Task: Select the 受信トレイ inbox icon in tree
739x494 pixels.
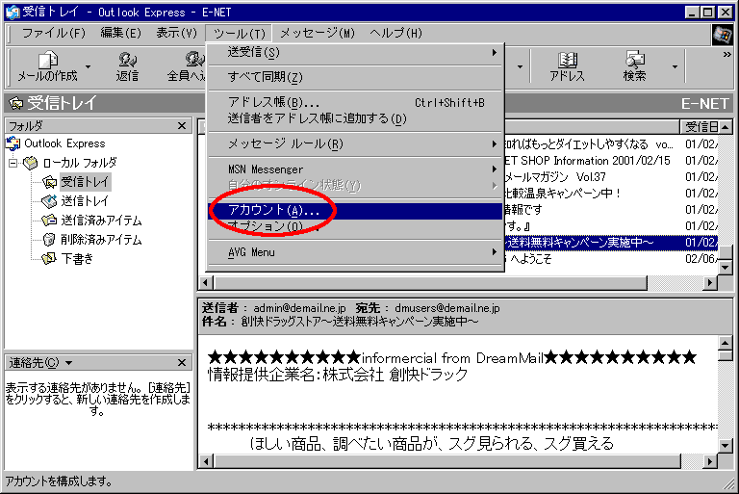Action: coord(49,182)
